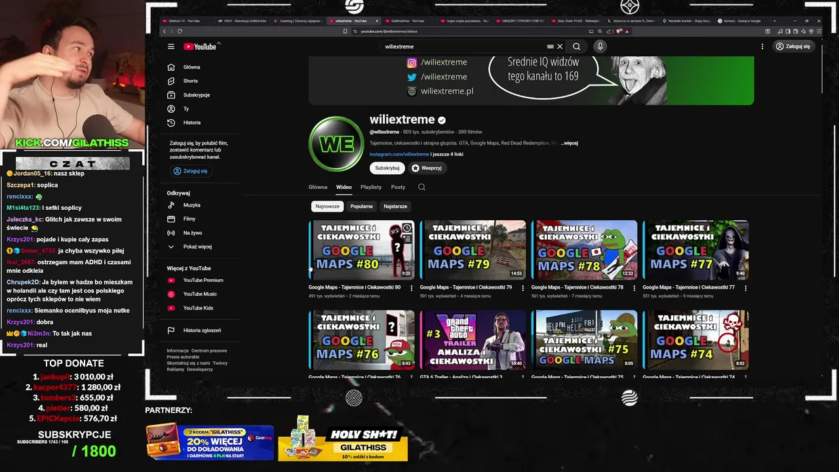Image resolution: width=839 pixels, height=472 pixels.
Task: Start voice search with microphone icon
Action: click(x=600, y=47)
